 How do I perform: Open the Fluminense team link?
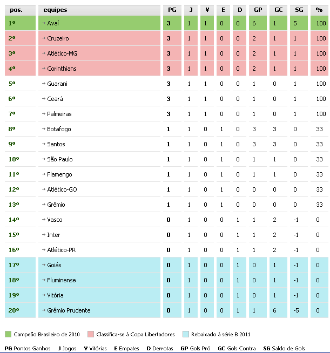tap(62, 280)
